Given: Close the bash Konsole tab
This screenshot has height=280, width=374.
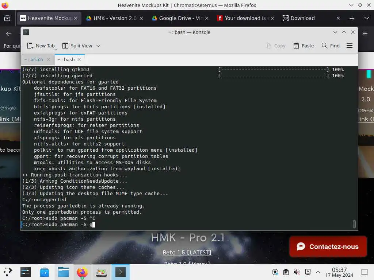Looking at the screenshot, I should tap(79, 59).
